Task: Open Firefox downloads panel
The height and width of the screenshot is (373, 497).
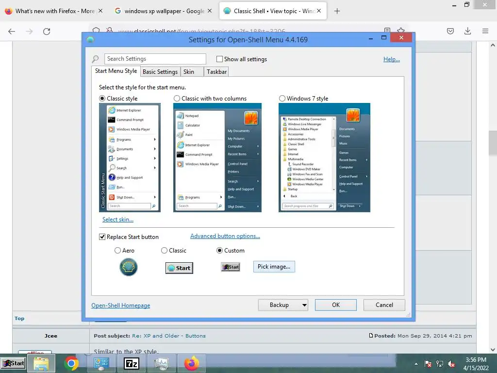Action: 467,31
